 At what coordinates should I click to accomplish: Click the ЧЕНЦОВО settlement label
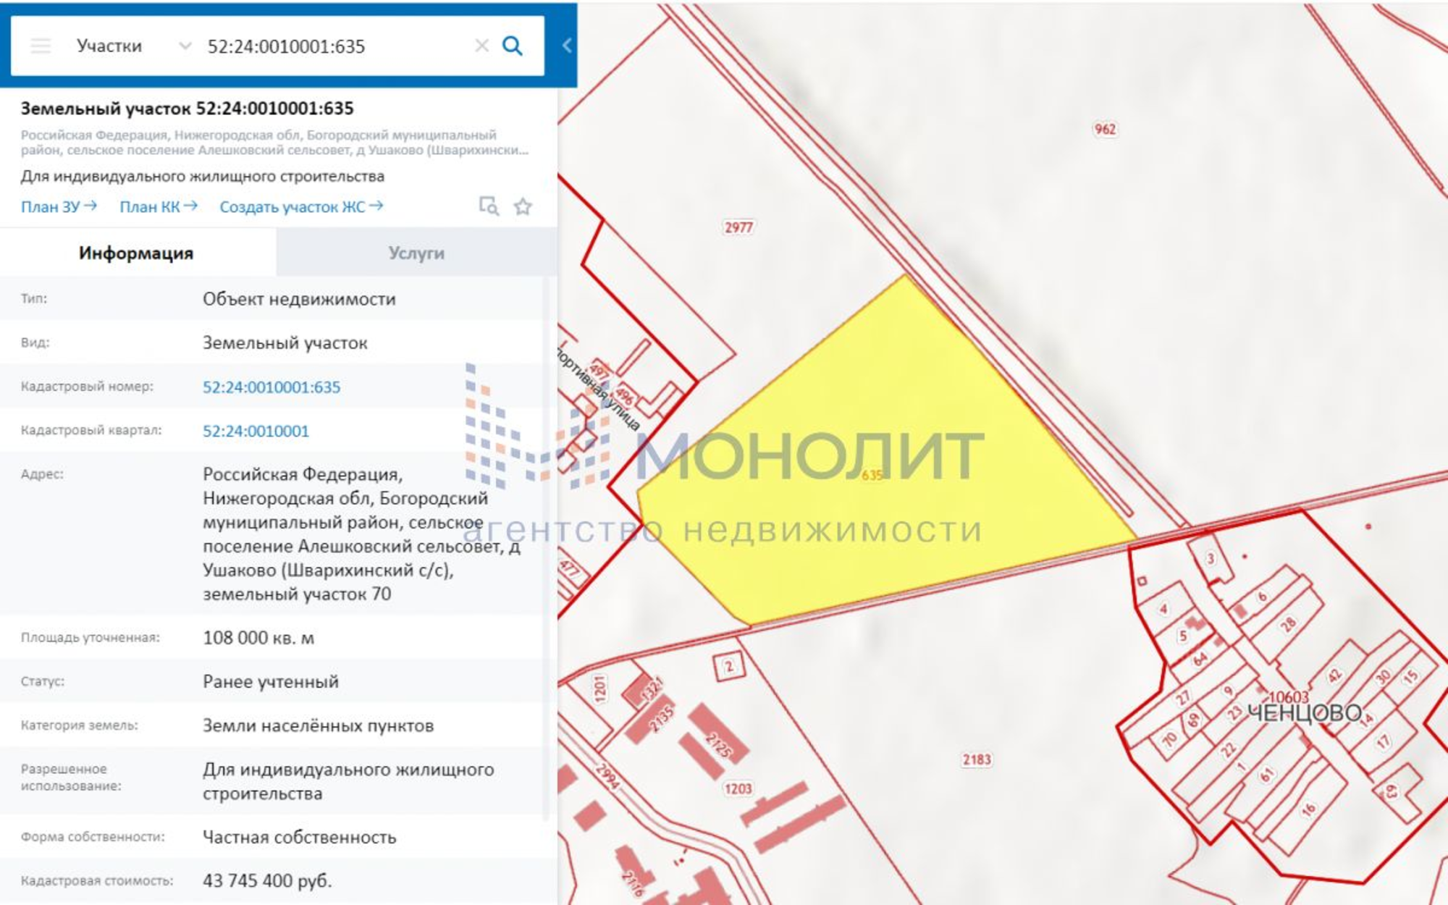point(1304,713)
